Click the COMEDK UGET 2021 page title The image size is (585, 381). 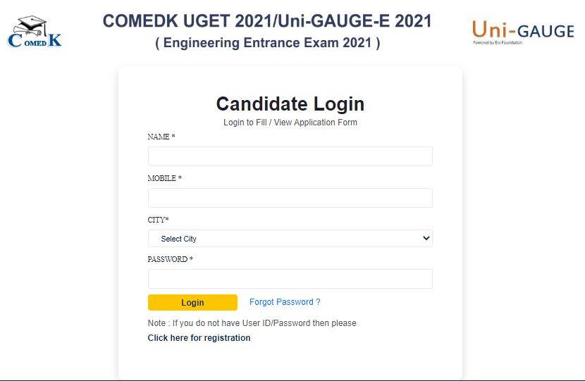(267, 21)
